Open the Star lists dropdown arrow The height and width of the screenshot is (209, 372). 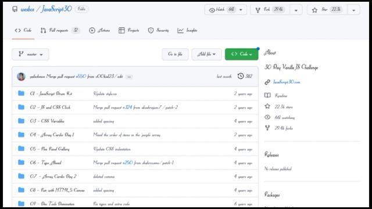(x=354, y=10)
